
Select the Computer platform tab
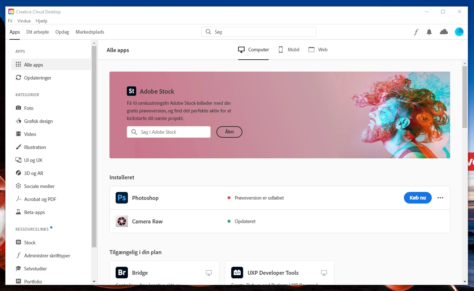click(254, 50)
